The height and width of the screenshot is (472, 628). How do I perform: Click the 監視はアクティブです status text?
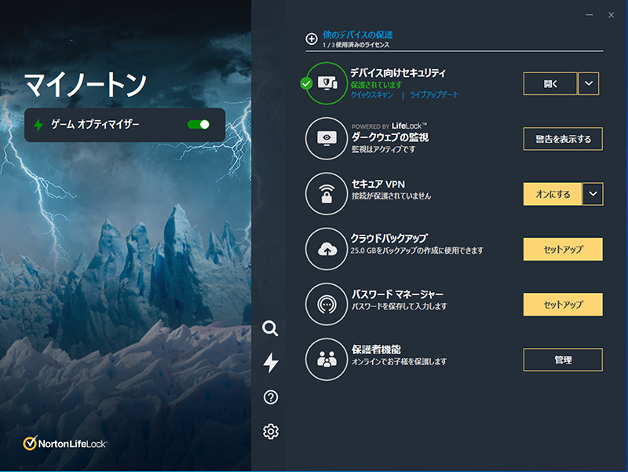click(383, 149)
